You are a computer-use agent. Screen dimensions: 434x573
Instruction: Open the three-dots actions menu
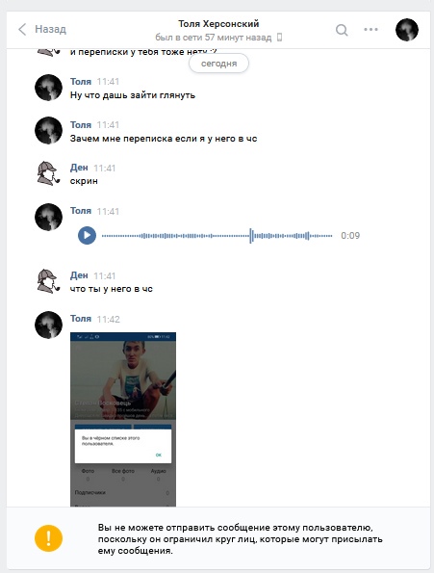point(370,29)
